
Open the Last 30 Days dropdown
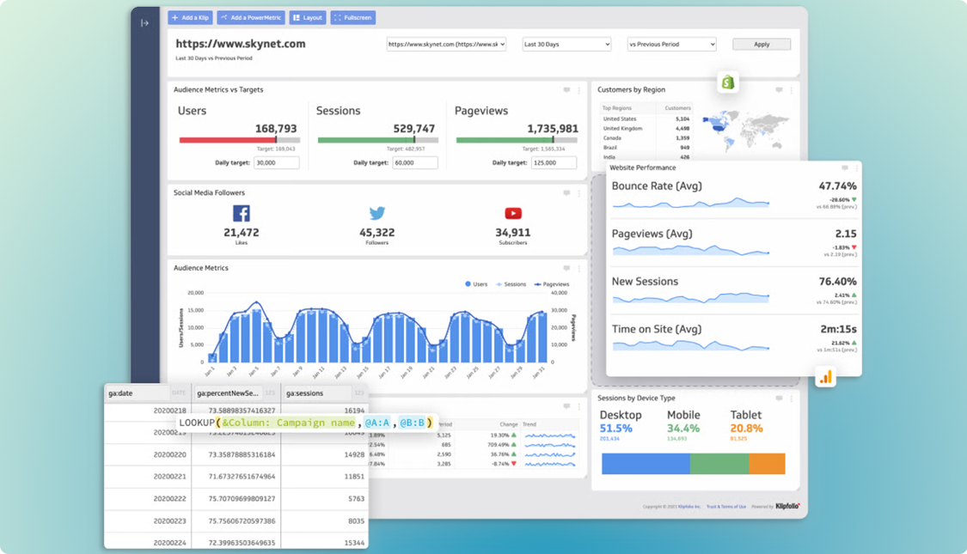point(566,45)
